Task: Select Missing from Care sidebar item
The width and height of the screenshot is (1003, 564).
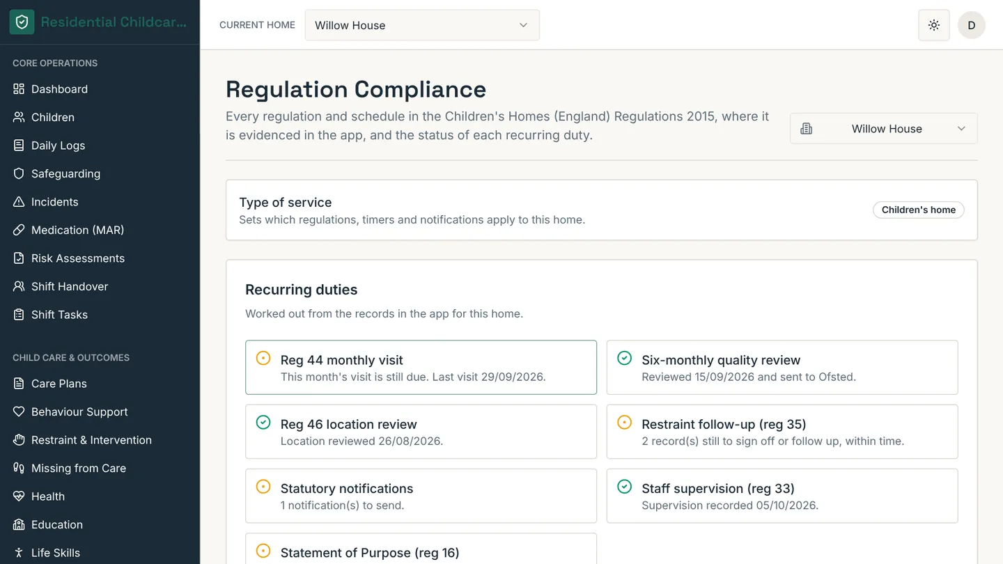Action: pos(100,468)
